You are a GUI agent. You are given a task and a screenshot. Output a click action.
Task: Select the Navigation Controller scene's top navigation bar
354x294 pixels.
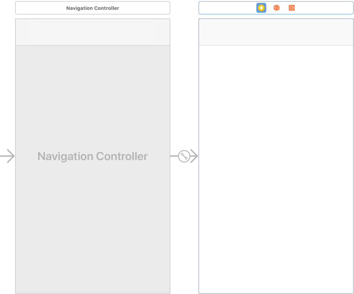[x=93, y=32]
